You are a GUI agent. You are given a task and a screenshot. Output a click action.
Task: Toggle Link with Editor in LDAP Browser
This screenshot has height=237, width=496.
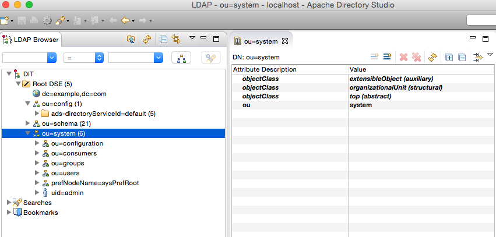[x=176, y=39]
